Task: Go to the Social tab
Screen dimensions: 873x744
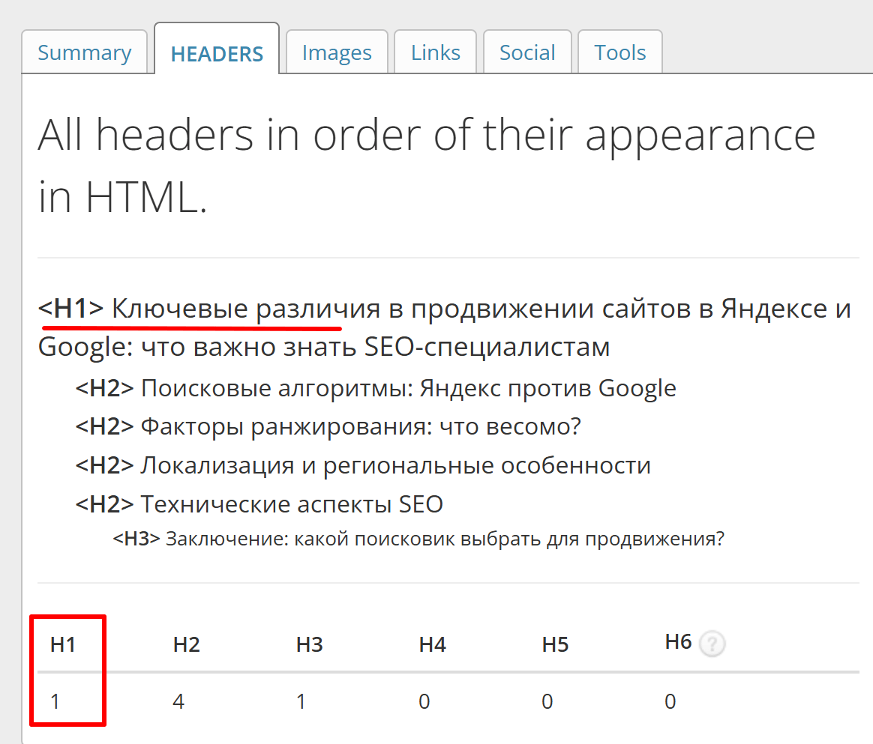Action: [527, 52]
